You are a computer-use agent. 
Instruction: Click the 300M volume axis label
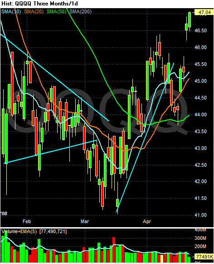[x=200, y=238]
